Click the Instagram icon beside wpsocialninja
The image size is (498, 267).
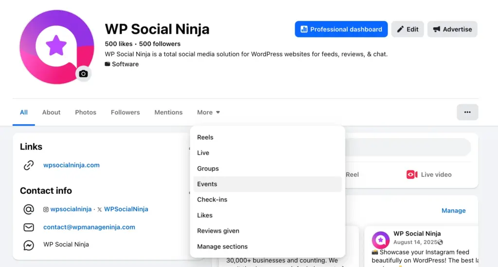pos(46,209)
